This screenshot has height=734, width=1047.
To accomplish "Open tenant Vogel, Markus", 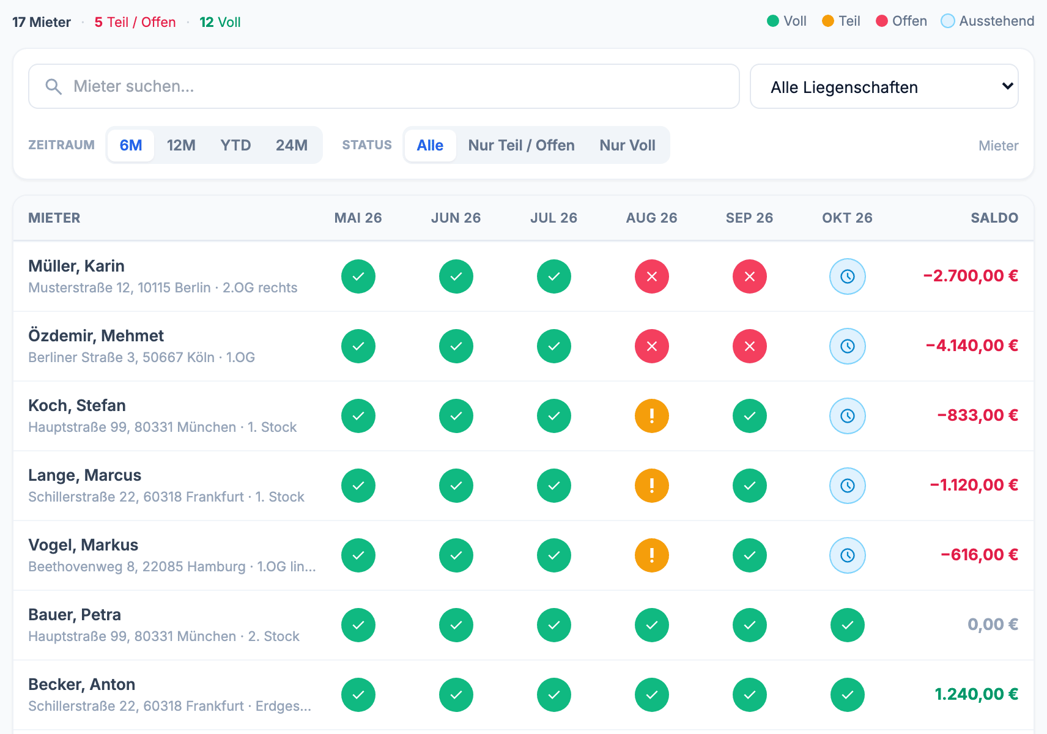I will tap(83, 545).
